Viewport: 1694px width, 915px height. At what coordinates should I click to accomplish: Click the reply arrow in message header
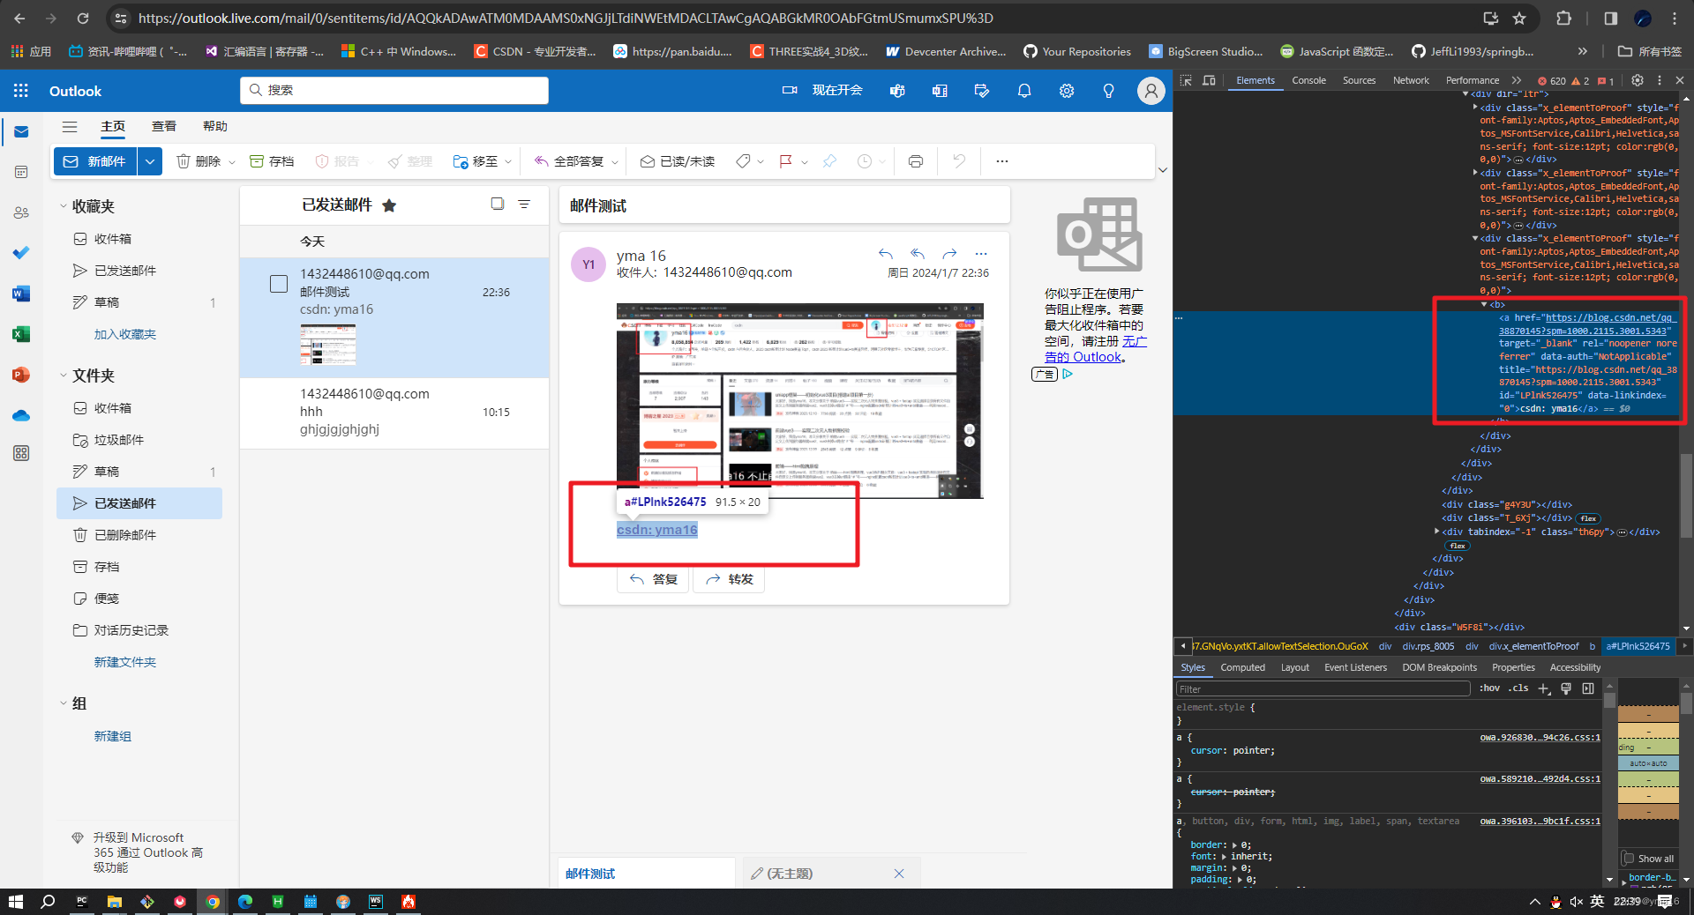(x=886, y=254)
